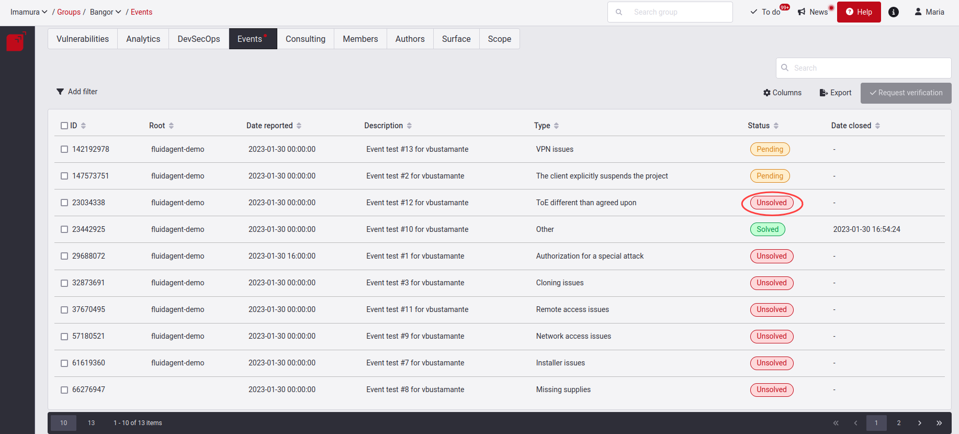
Task: Go to page 2
Action: coord(899,423)
